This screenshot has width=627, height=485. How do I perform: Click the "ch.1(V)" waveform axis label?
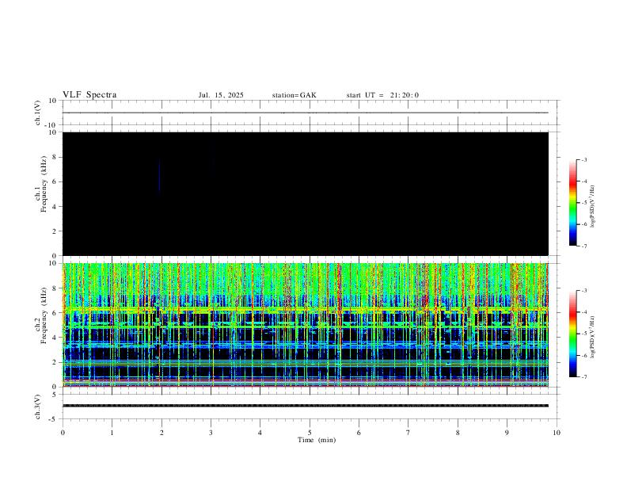pos(38,113)
